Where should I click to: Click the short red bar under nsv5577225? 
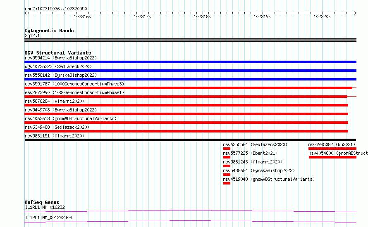click(x=227, y=157)
